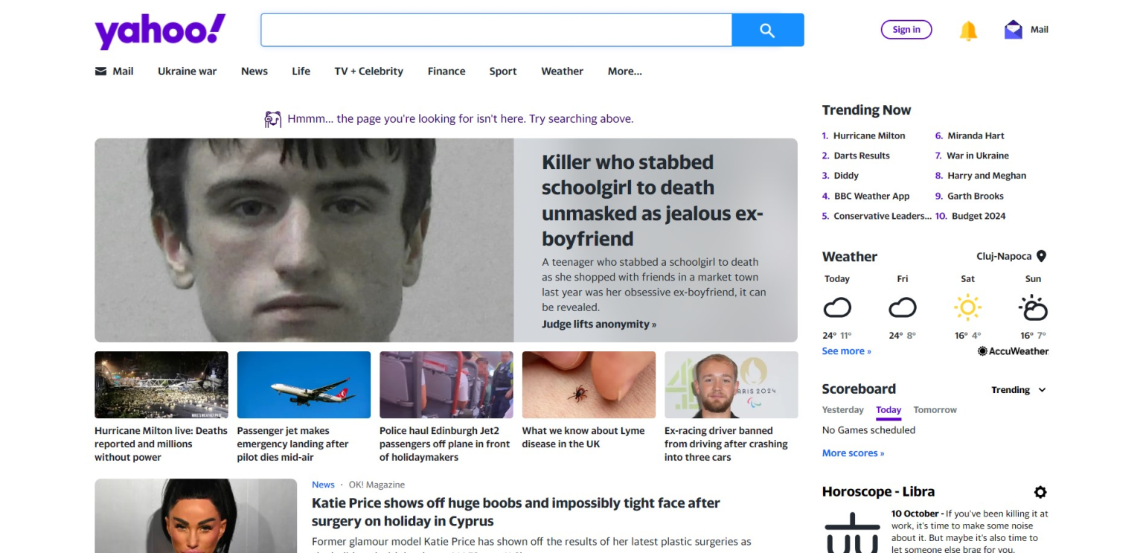This screenshot has height=553, width=1143.
Task: Click Today's cloudy weather icon
Action: [837, 307]
